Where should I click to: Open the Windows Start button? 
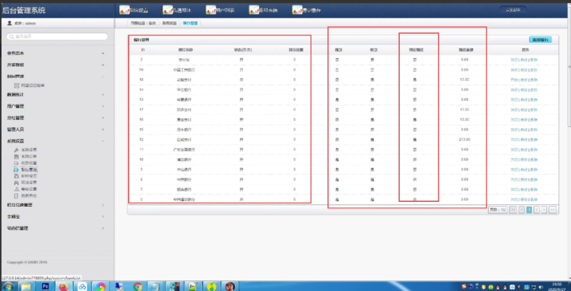(8, 287)
